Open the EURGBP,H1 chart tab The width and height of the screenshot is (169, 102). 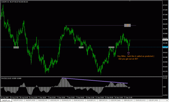[x=91, y=100]
